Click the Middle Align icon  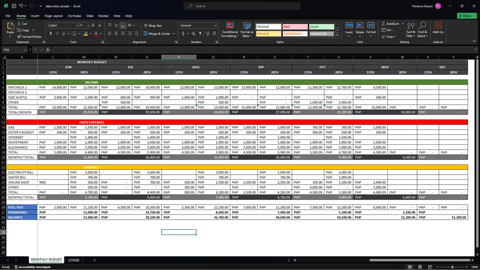click(116, 25)
